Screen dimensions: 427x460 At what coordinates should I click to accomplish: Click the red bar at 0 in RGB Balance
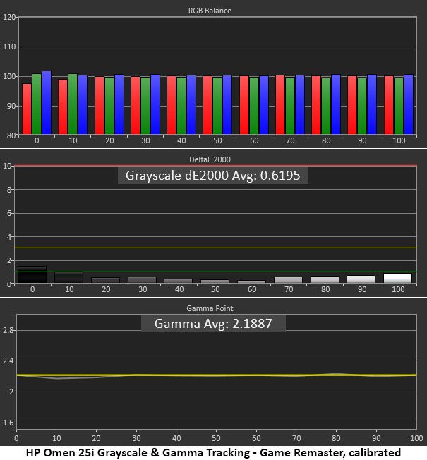(x=27, y=109)
